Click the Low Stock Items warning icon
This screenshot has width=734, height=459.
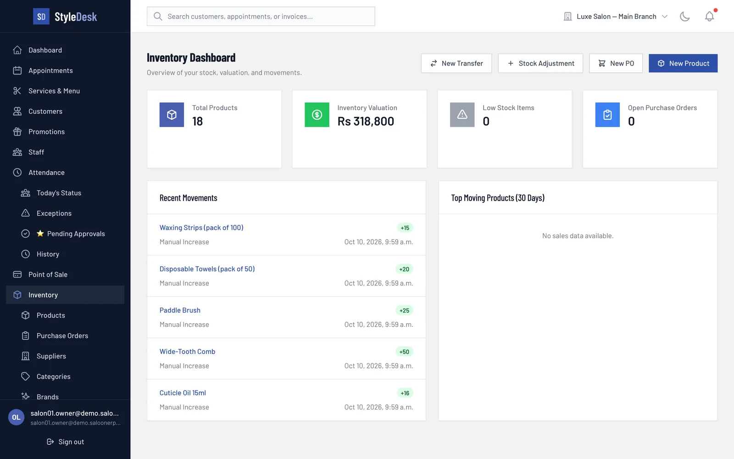pyautogui.click(x=462, y=115)
